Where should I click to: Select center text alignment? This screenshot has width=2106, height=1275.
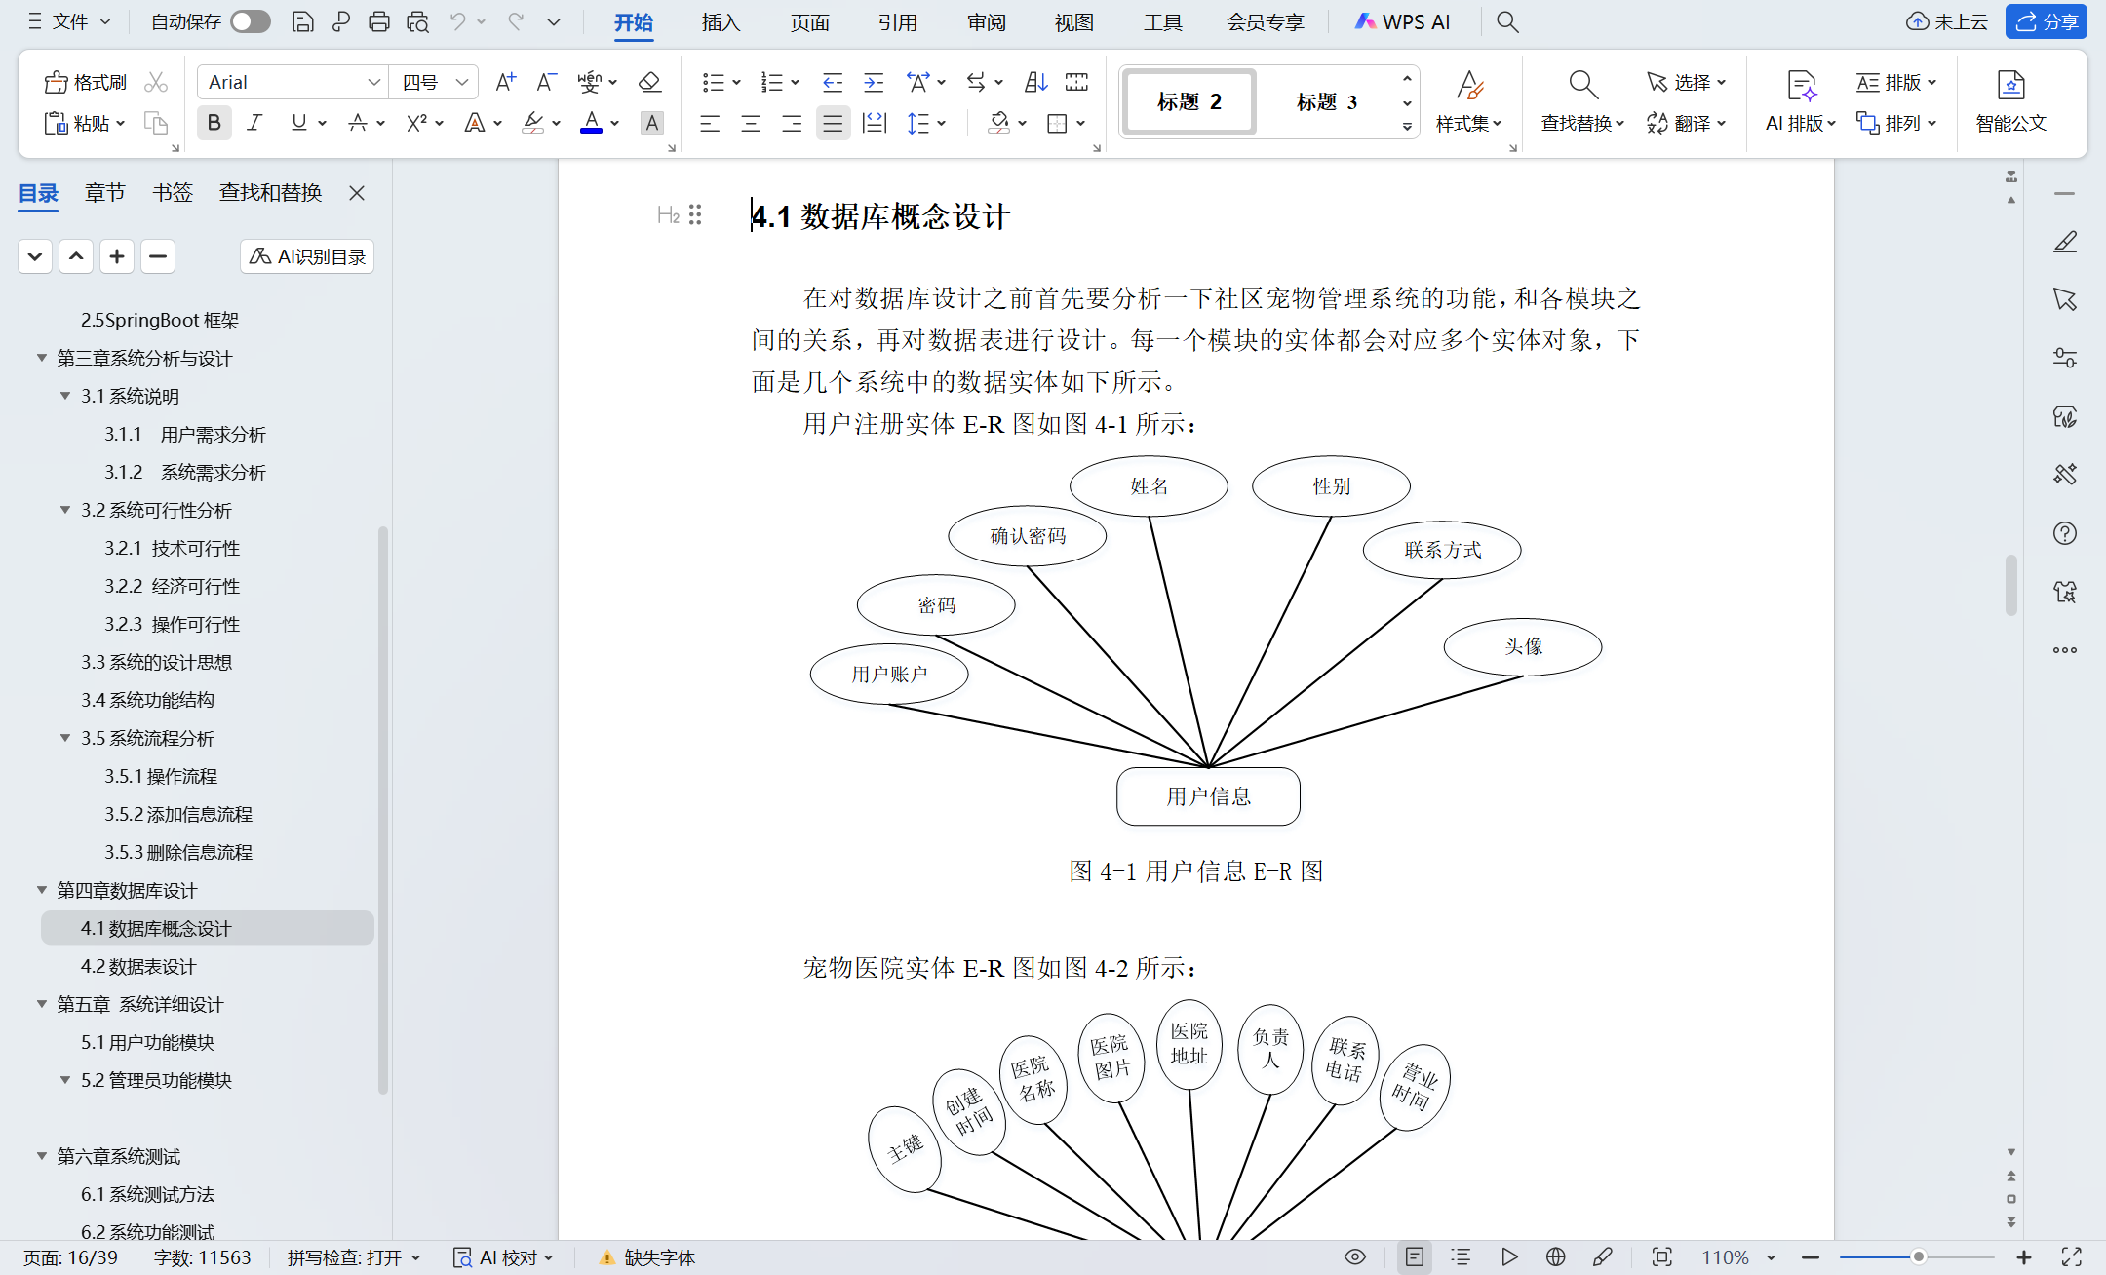coord(751,123)
